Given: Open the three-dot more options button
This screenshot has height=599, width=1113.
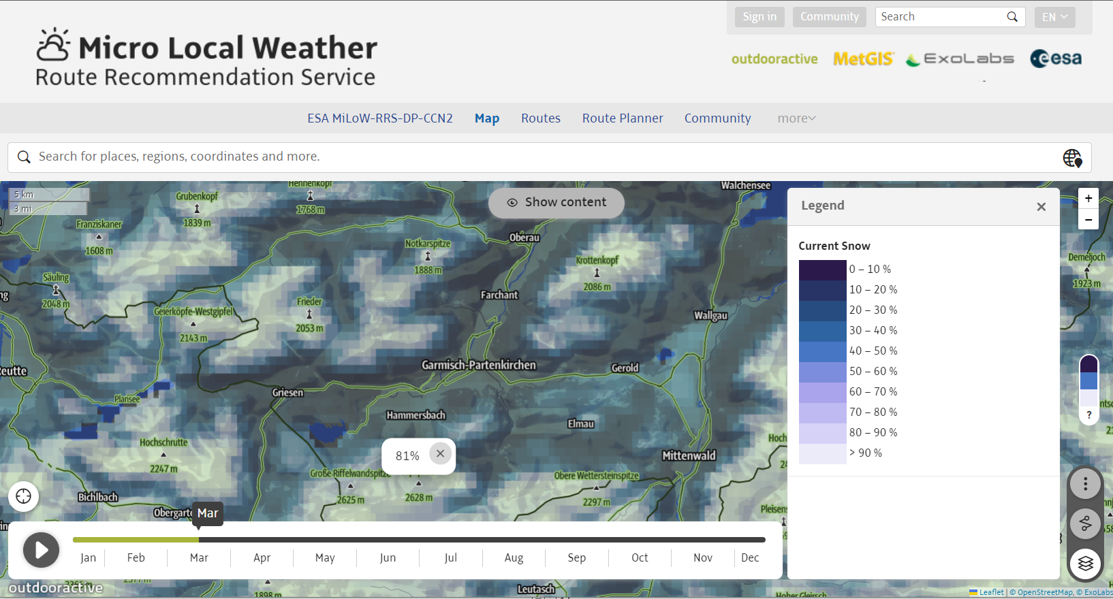Looking at the screenshot, I should 1086,484.
